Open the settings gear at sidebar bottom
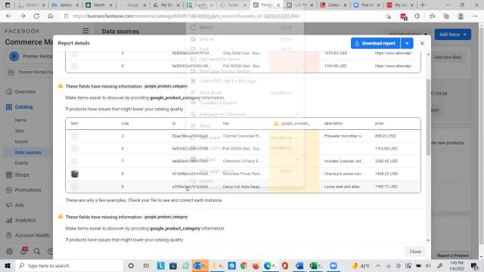 click(x=9, y=252)
